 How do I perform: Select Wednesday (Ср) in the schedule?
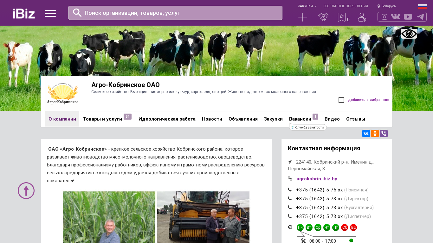click(318, 227)
